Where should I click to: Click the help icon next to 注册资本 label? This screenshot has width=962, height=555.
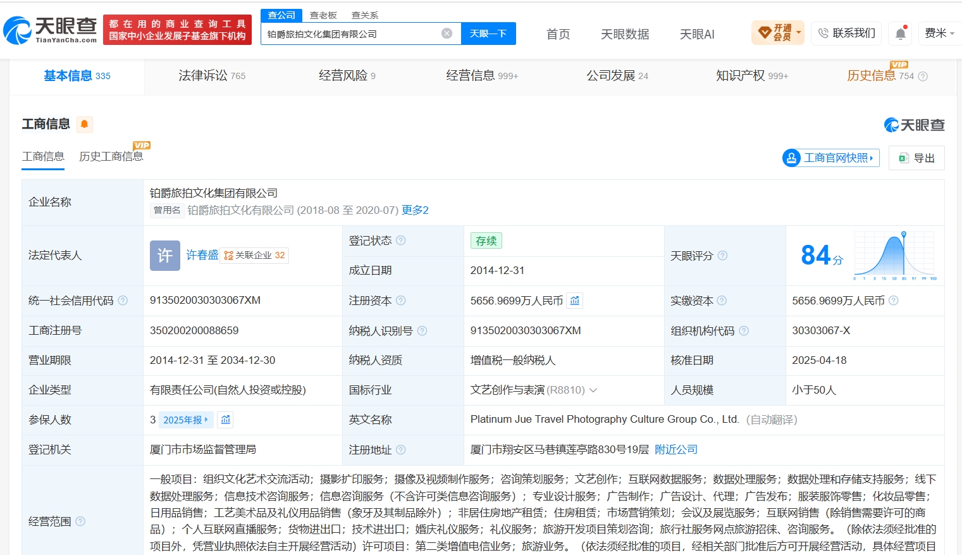tap(401, 301)
